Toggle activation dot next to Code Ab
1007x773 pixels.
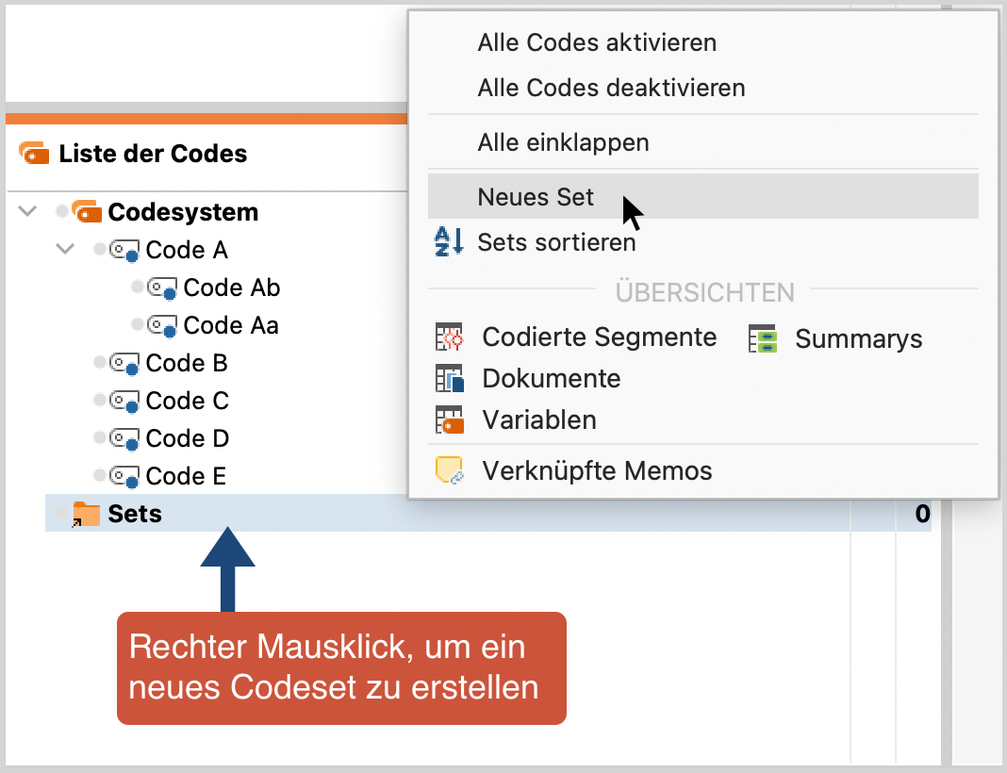138,287
